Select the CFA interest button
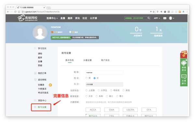 click(x=149, y=110)
